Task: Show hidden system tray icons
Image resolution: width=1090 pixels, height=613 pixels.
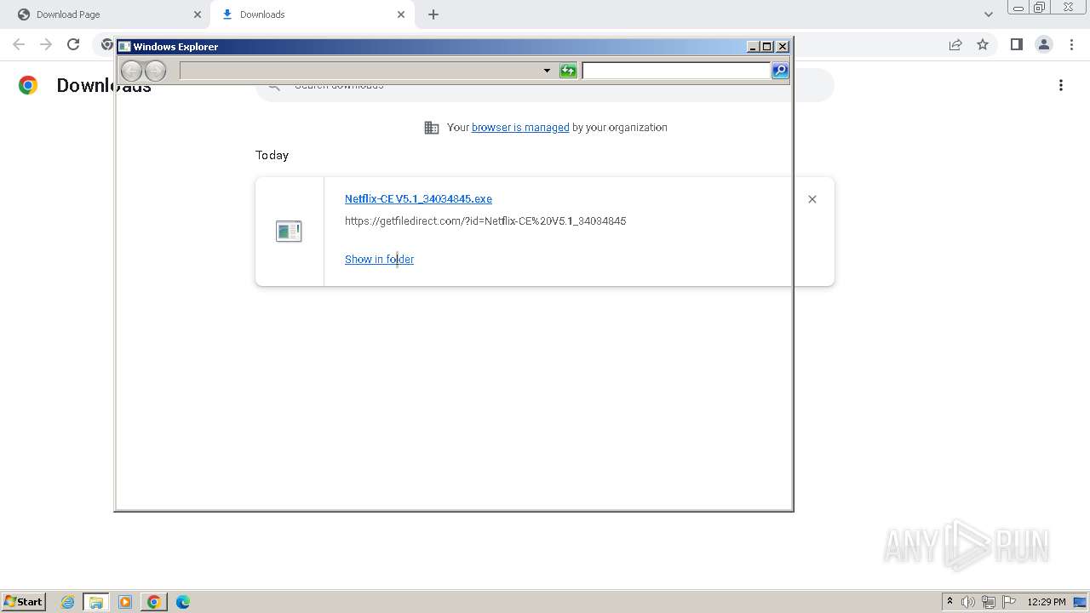Action: (949, 602)
